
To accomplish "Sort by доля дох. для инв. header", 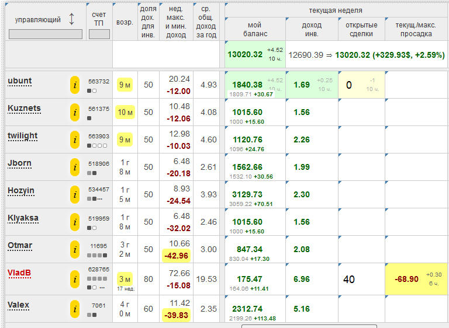I will pyautogui.click(x=148, y=22).
